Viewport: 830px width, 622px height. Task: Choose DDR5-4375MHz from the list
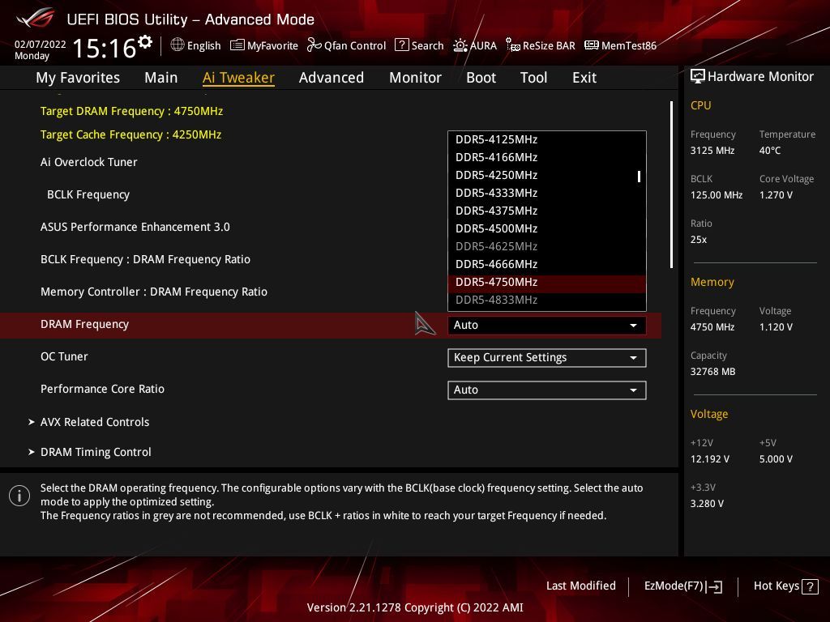(547, 211)
